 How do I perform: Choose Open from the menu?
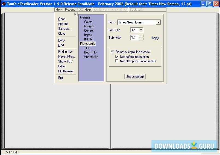click(62, 19)
